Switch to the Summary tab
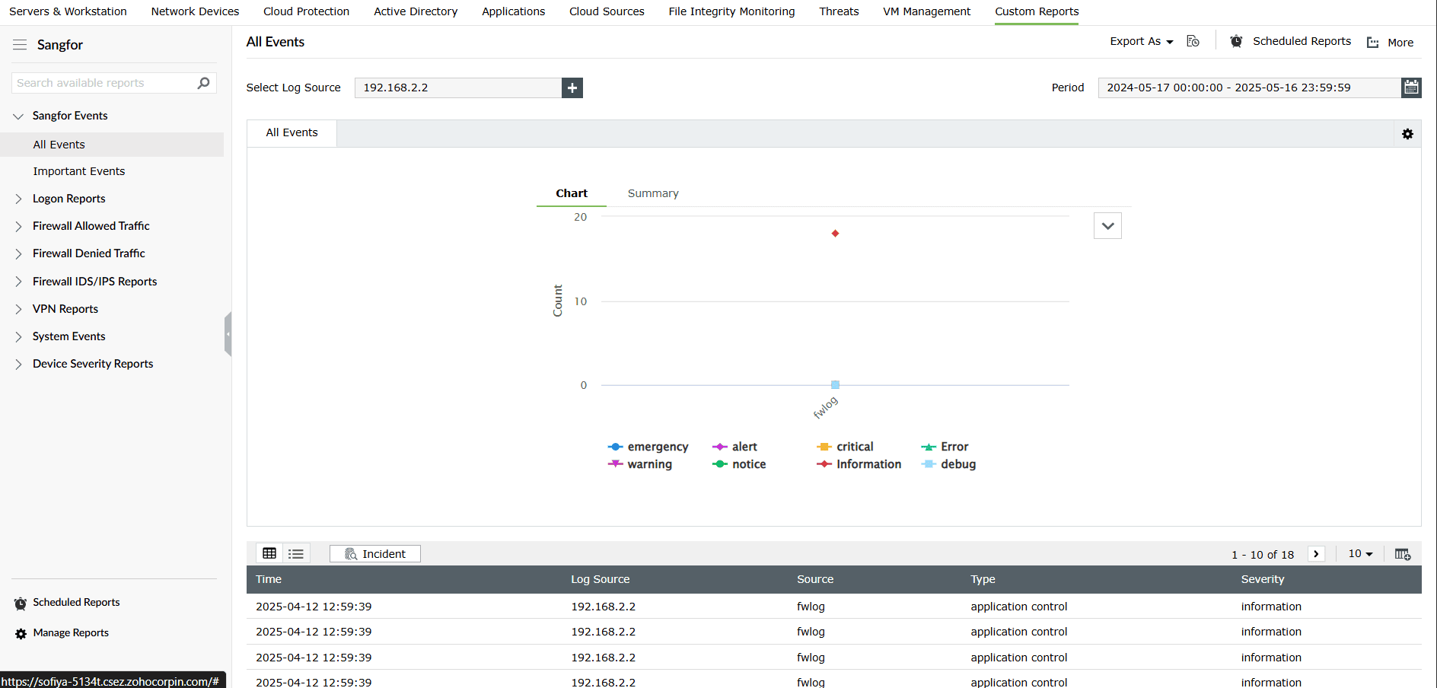1437x688 pixels. click(x=653, y=193)
